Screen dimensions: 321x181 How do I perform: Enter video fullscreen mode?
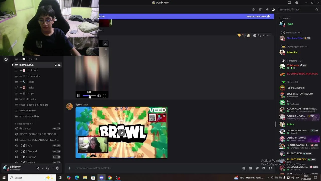pyautogui.click(x=105, y=96)
